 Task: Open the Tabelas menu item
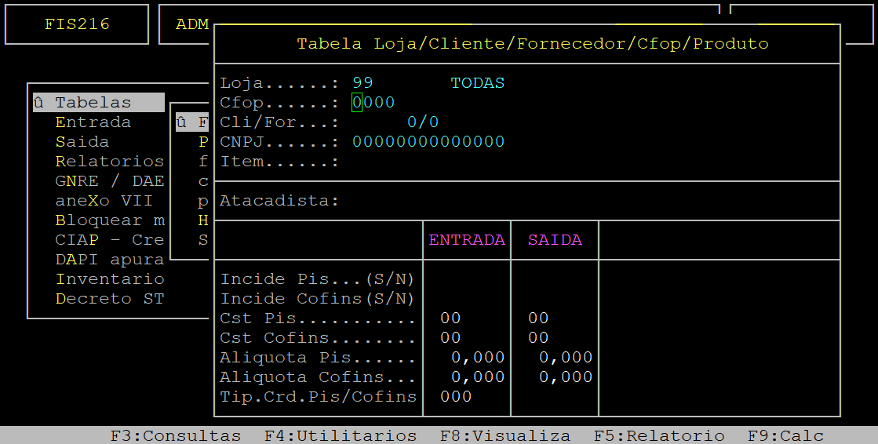tap(93, 103)
